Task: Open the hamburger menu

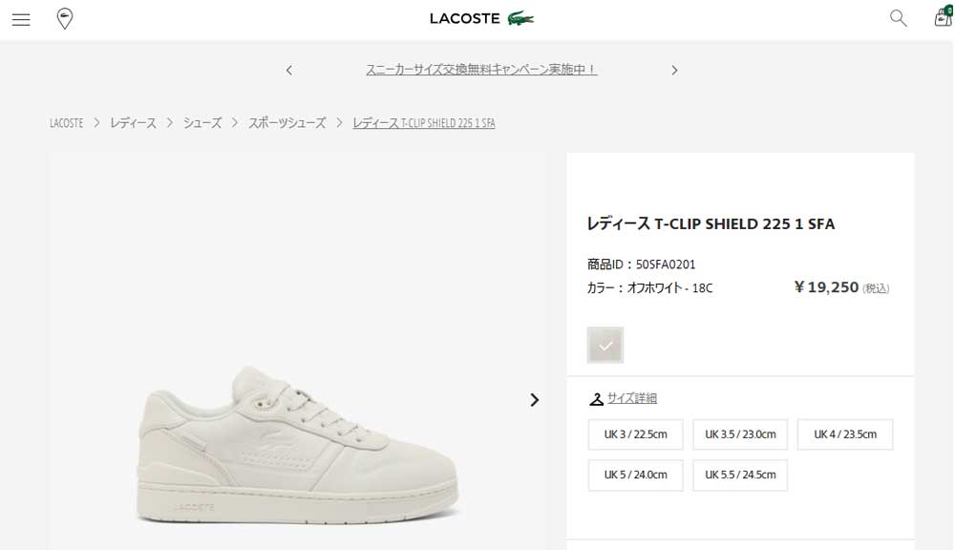Action: click(21, 19)
